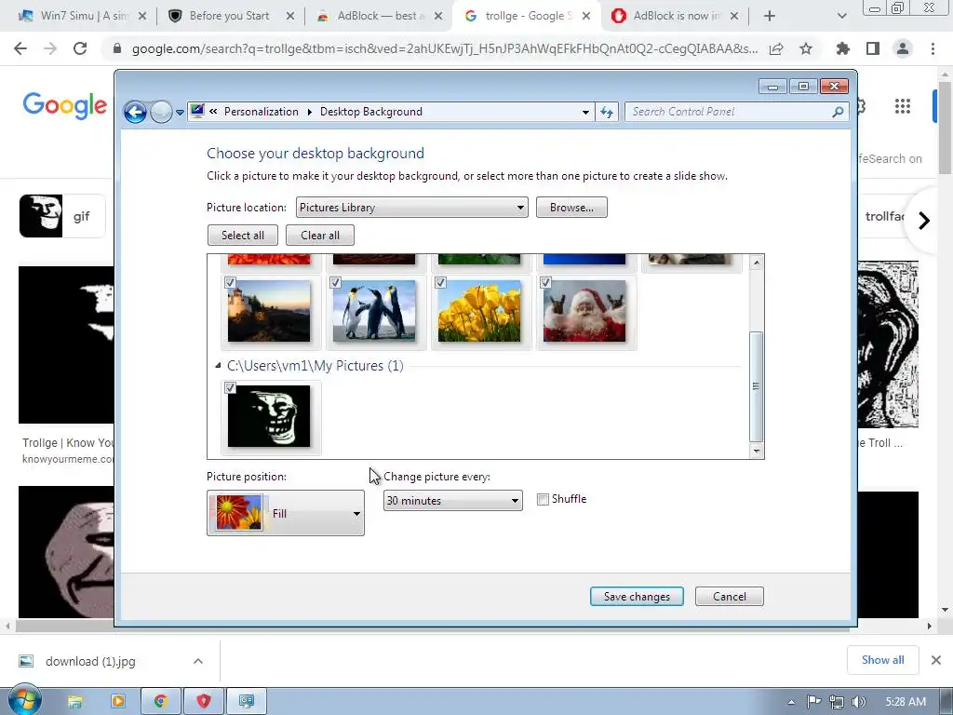Uncheck the troll face picture checkbox
Viewport: 953px width, 715px height.
click(x=231, y=388)
